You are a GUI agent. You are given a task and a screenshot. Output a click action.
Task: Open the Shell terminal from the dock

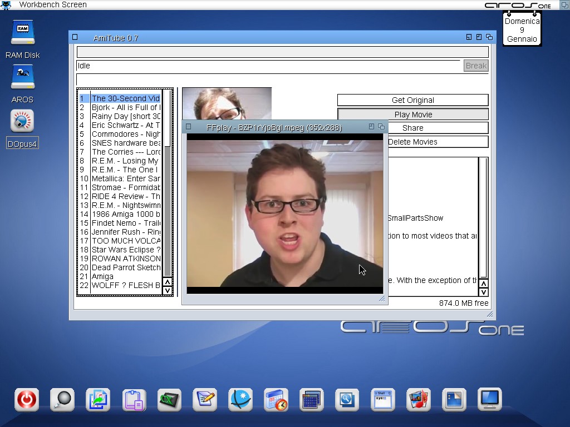click(x=383, y=400)
